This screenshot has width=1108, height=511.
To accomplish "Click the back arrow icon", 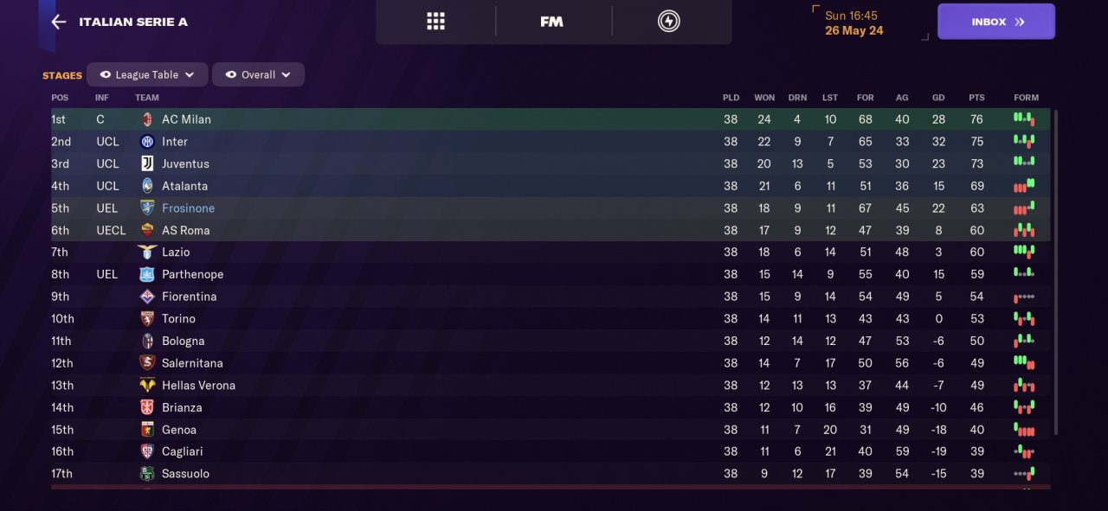I will click(x=59, y=22).
